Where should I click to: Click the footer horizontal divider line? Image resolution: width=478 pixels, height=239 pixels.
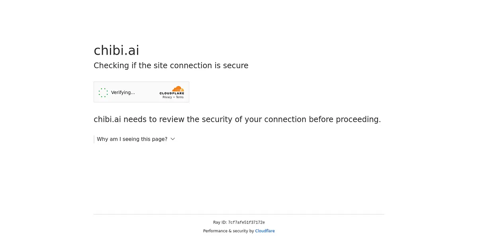[x=239, y=214]
